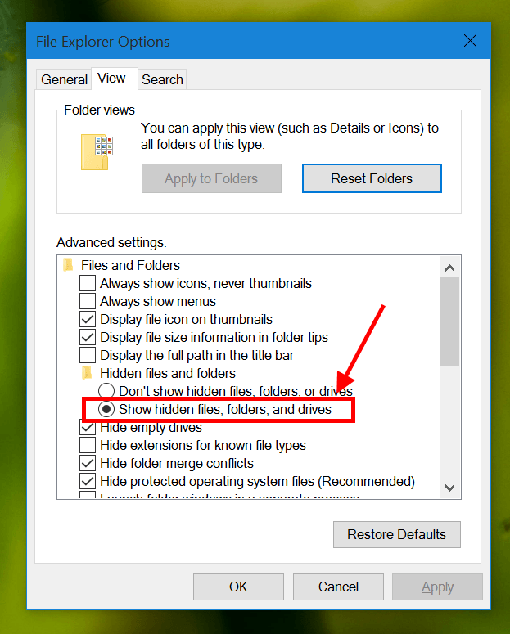Click the advanced settings scrollbar thumb

(x=449, y=323)
